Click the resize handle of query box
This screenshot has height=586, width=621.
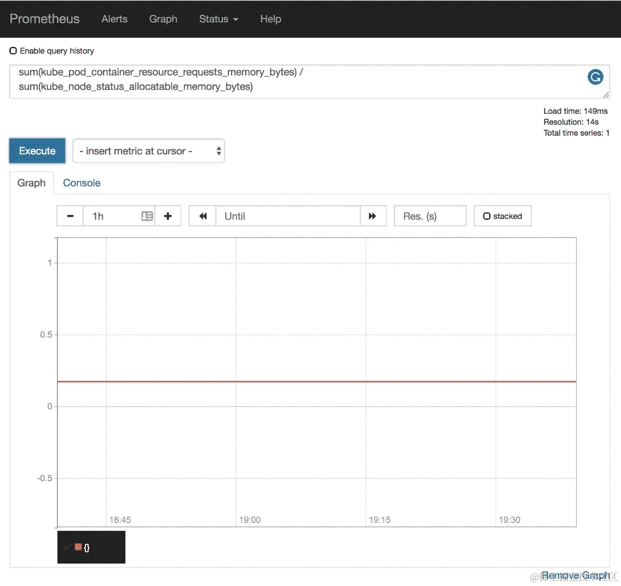click(606, 95)
